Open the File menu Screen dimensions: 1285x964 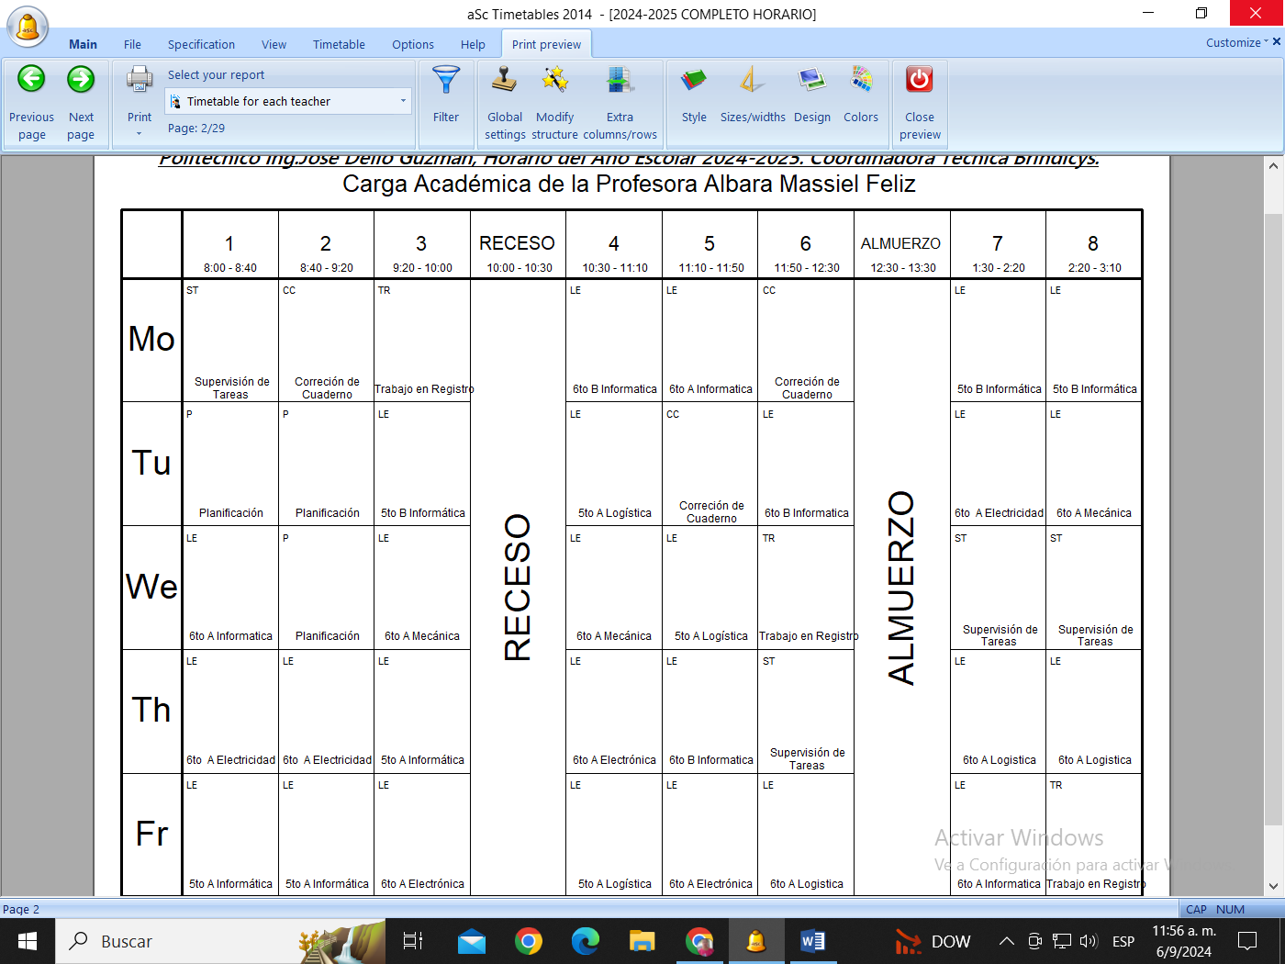[132, 44]
